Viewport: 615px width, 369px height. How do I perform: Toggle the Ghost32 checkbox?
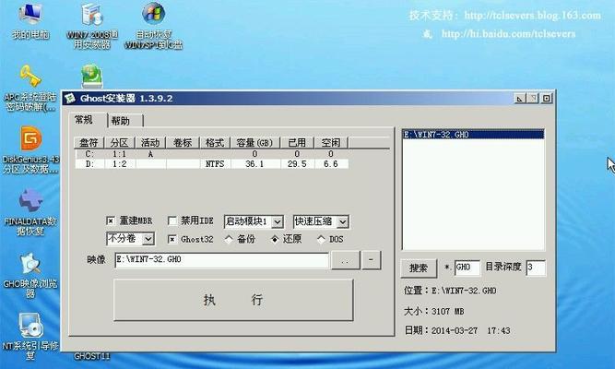[171, 239]
